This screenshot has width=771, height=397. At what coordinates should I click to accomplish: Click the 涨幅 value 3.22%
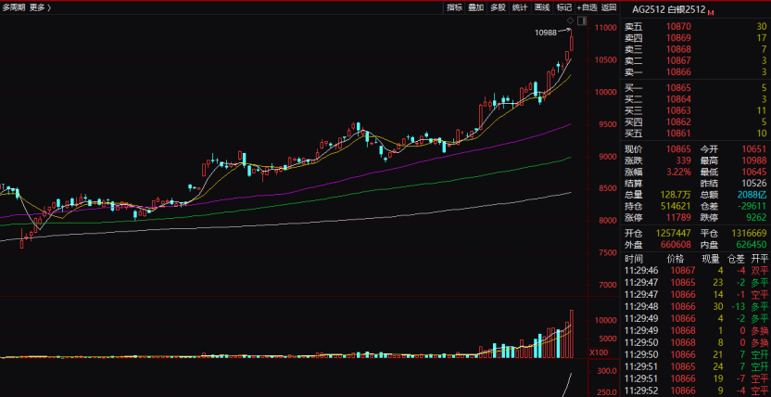tap(678, 172)
